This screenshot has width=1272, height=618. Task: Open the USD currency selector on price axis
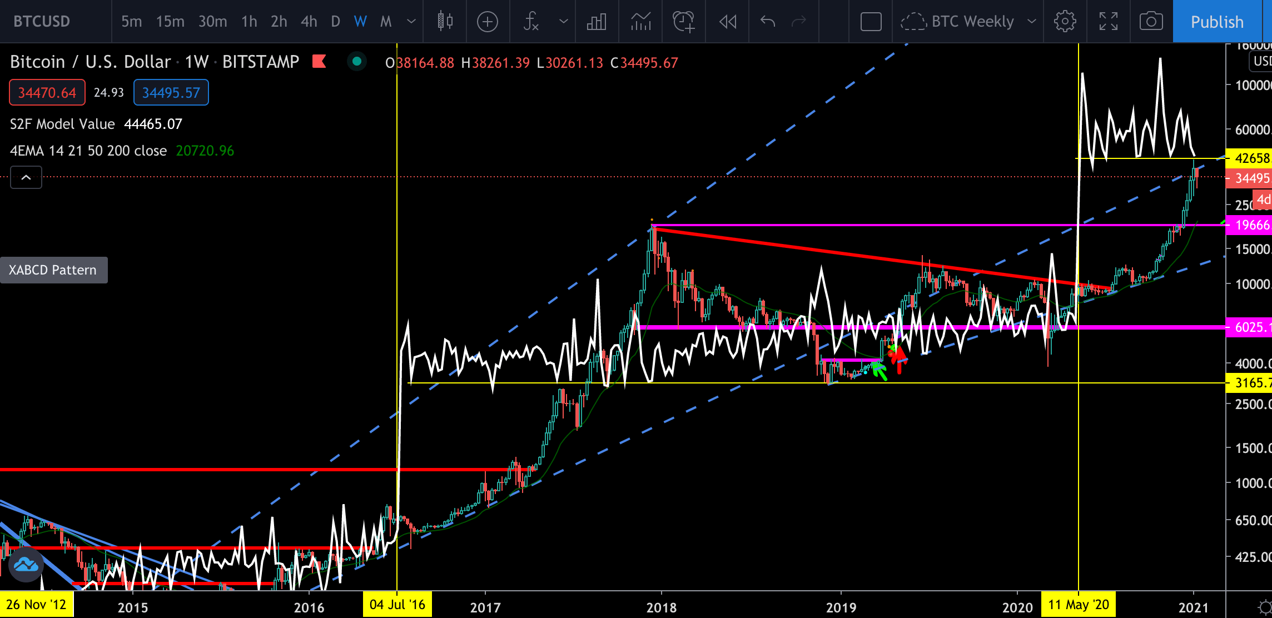pos(1261,61)
